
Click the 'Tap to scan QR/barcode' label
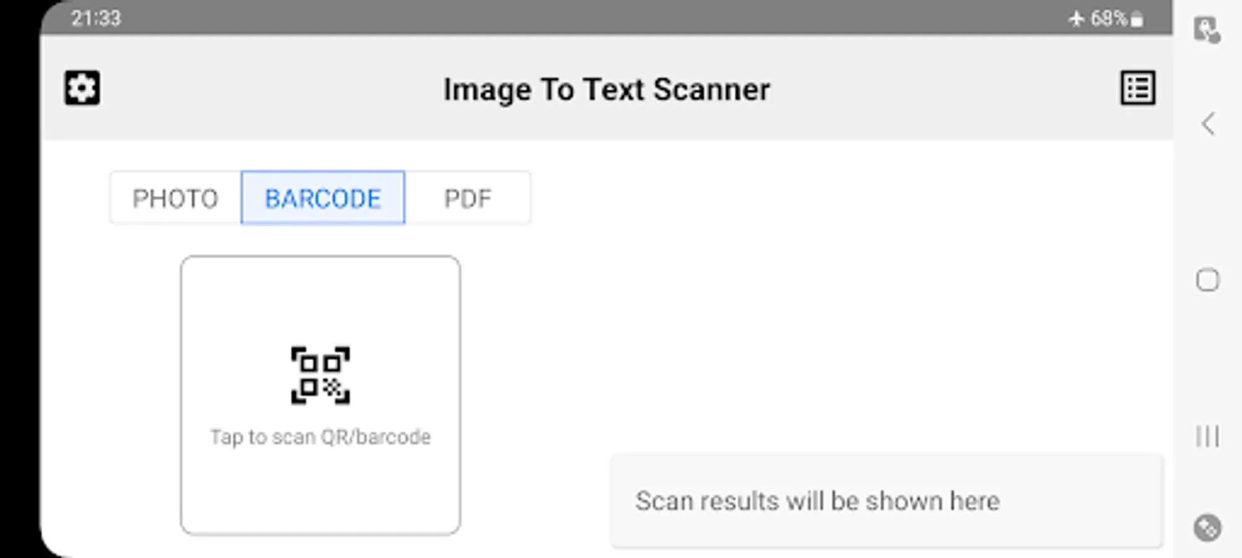(x=320, y=437)
